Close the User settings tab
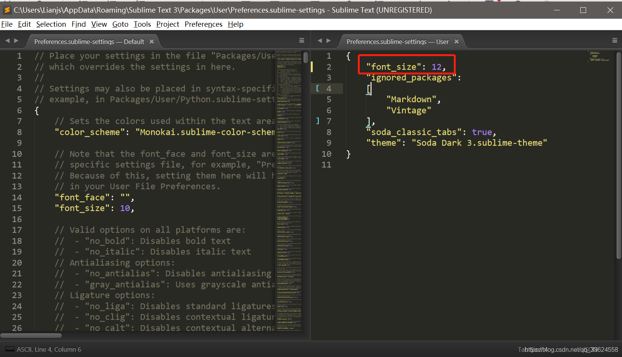Viewport: 622px width, 357px height. click(x=456, y=42)
